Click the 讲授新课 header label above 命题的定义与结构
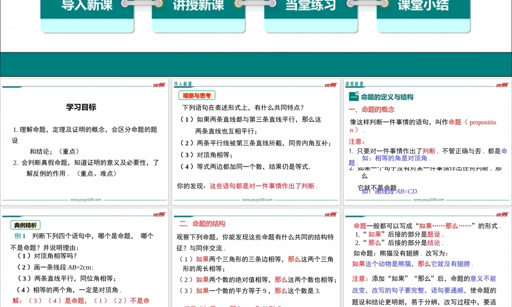 (x=354, y=84)
